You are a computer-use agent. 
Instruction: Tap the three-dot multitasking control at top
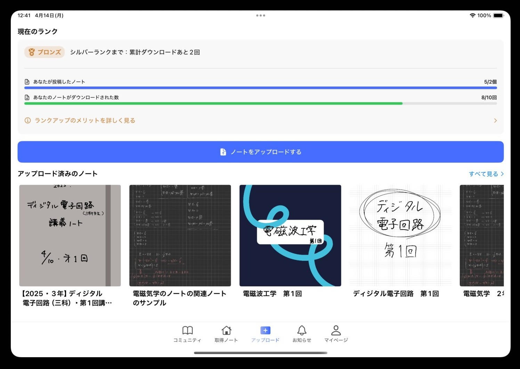(260, 16)
